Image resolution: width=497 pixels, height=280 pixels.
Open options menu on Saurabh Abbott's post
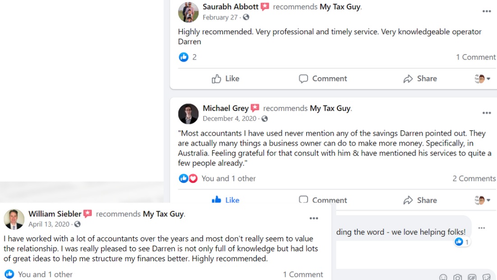[487, 11]
